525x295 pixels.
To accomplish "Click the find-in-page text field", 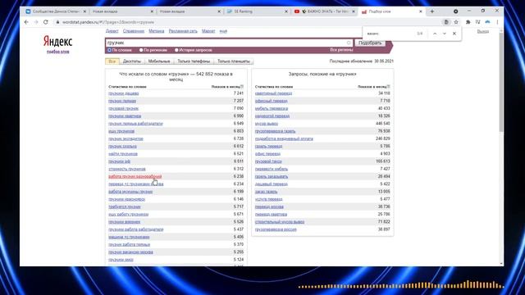I will click(390, 34).
